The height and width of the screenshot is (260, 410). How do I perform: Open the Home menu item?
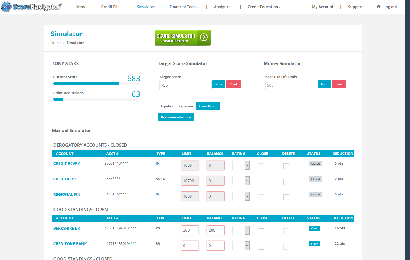(81, 7)
